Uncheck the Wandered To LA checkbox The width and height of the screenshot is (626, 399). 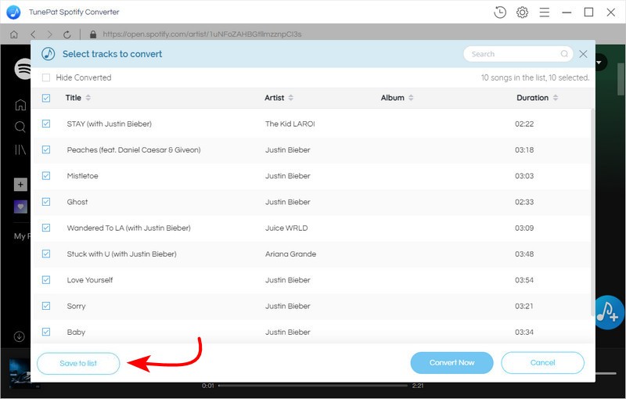[x=46, y=228]
